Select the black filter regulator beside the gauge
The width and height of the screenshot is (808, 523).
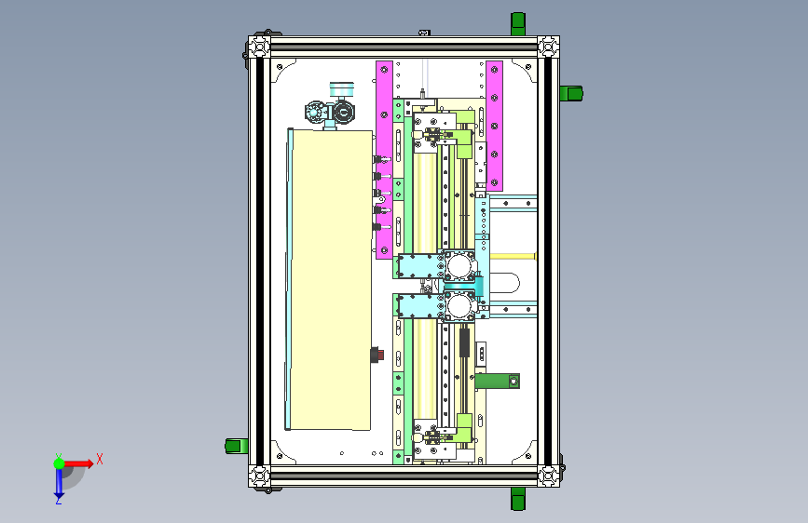(x=330, y=113)
